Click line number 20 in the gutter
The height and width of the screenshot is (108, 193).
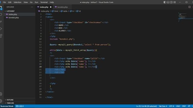[x=40, y=67]
